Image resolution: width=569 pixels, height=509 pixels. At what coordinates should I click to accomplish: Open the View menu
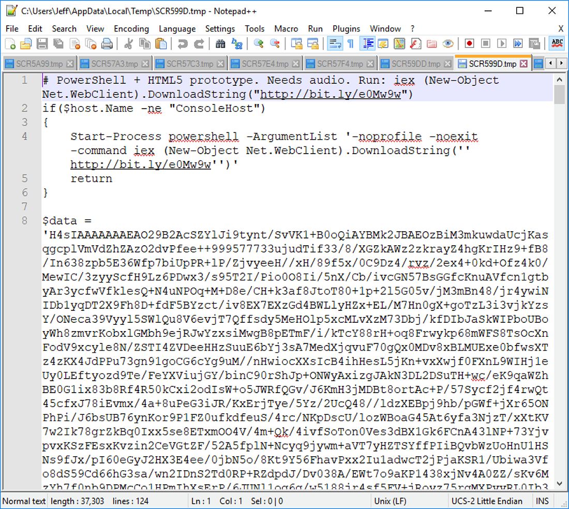(x=95, y=28)
